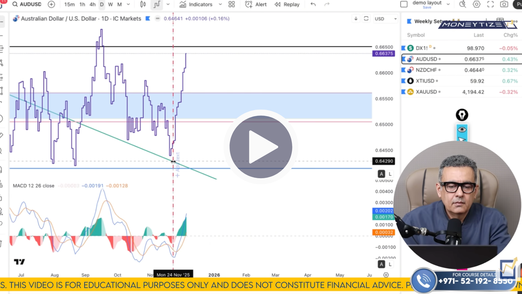The height and width of the screenshot is (294, 522).
Task: Open chart settings via the gear icon
Action: click(x=476, y=4)
